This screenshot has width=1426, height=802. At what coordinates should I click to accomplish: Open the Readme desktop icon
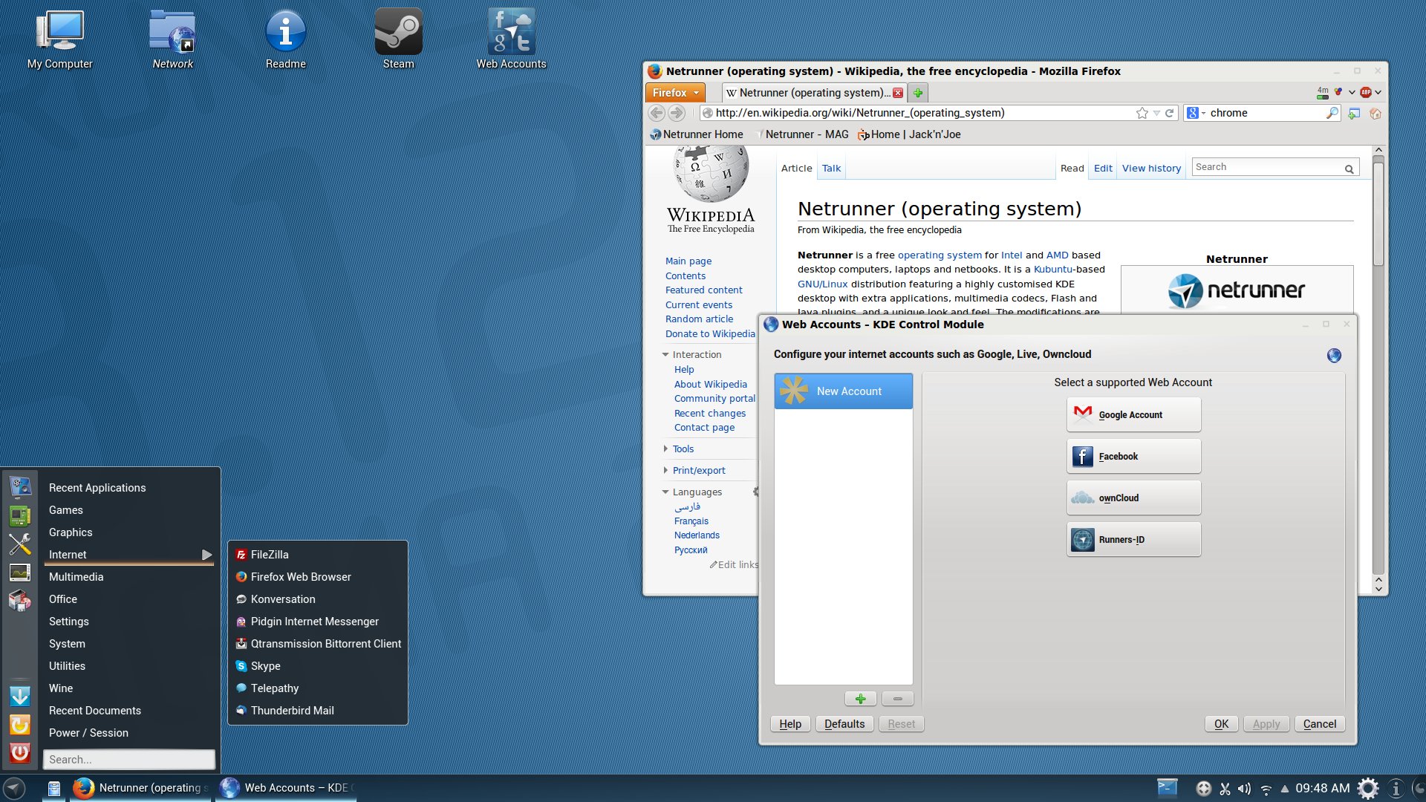click(286, 39)
